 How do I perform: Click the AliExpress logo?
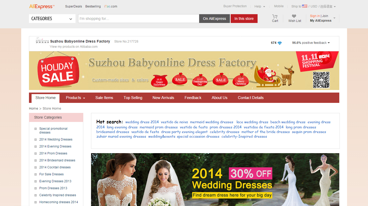point(42,6)
